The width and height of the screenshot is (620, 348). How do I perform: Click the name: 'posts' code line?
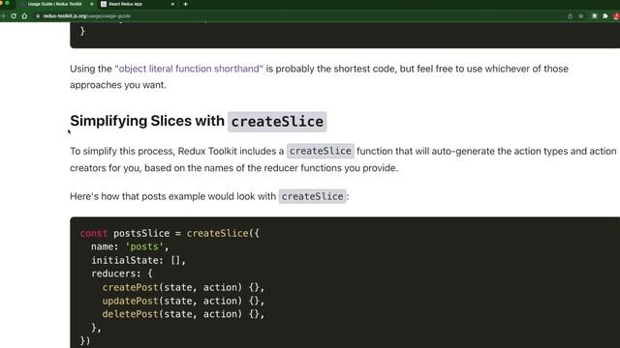pyautogui.click(x=130, y=246)
